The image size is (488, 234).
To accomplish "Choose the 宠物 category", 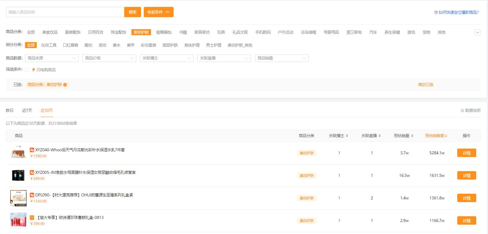I will point(426,32).
